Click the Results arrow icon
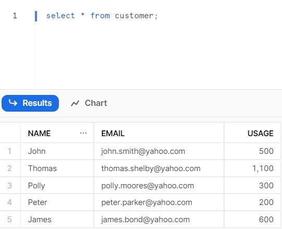Viewport: 282px width, 229px height. 13,103
